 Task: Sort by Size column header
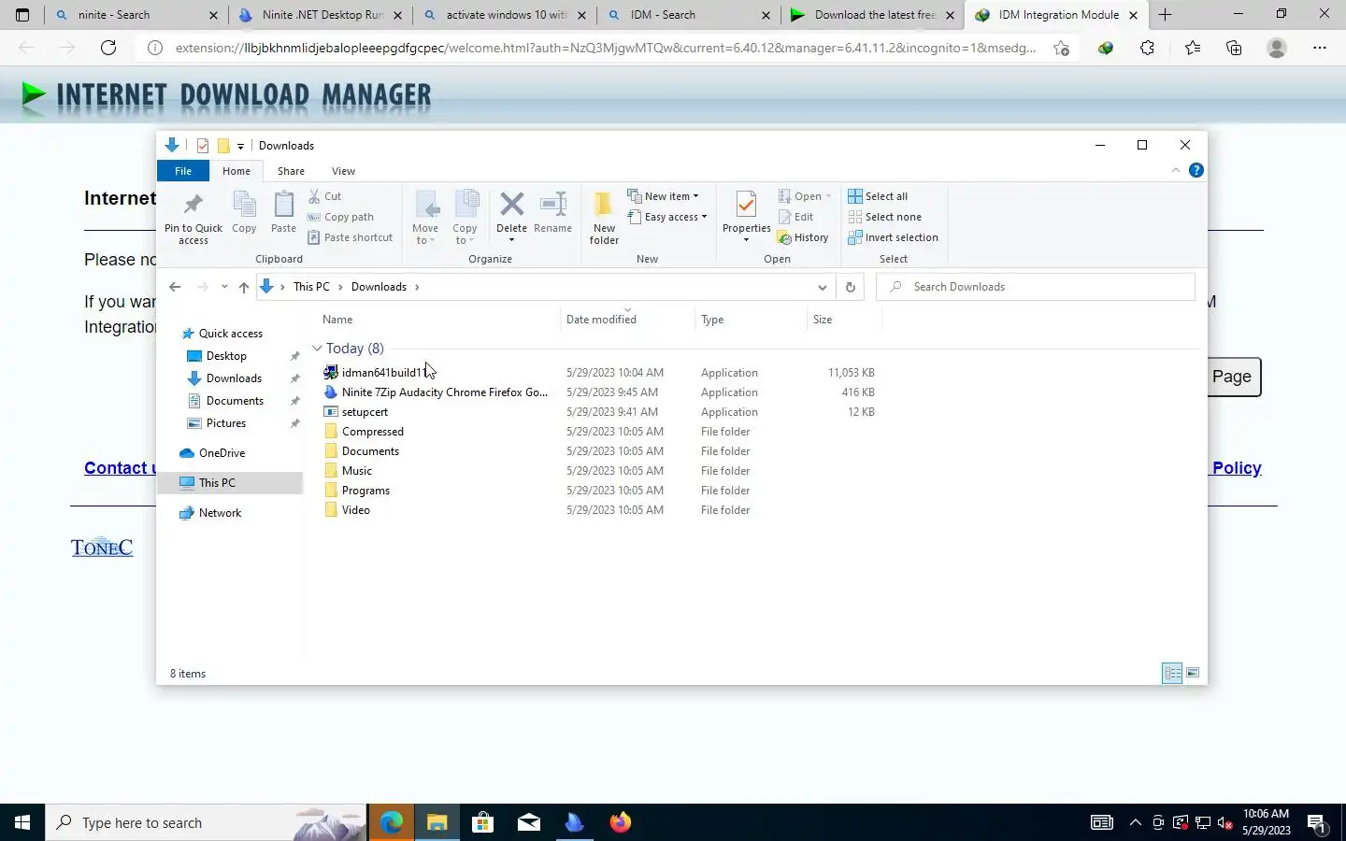point(823,320)
